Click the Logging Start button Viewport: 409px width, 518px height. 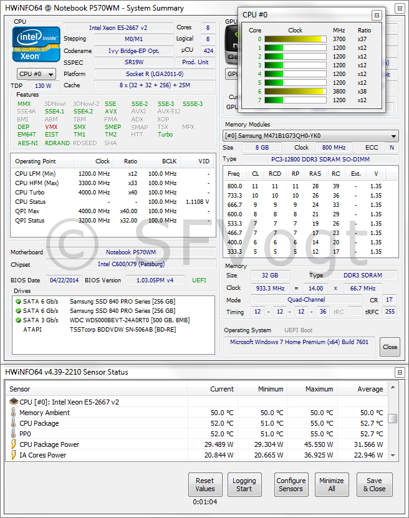pyautogui.click(x=244, y=484)
